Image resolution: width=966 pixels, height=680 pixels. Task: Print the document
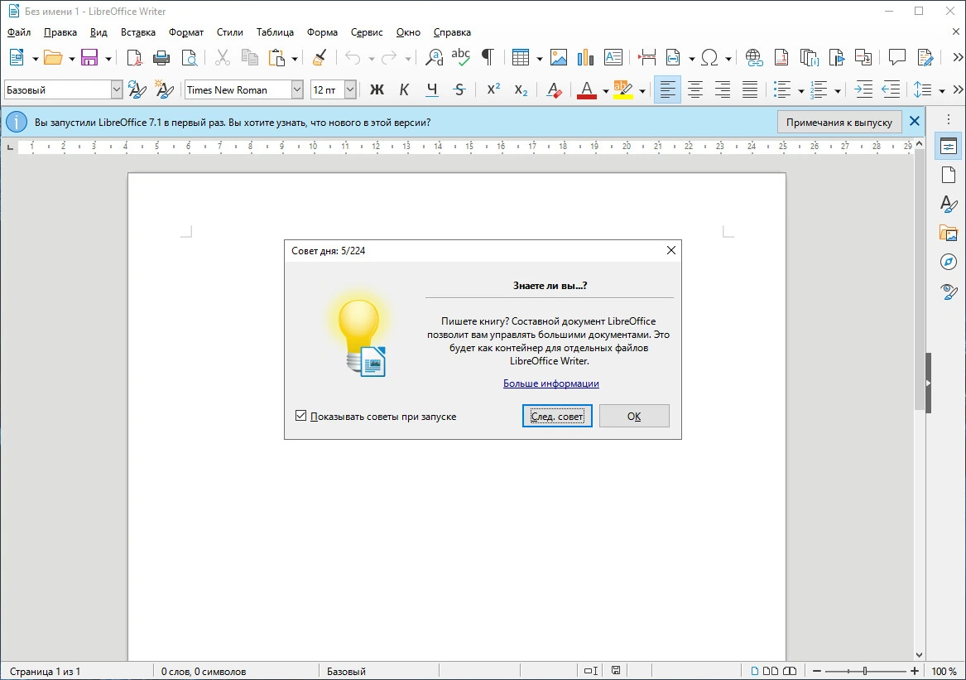(x=161, y=58)
